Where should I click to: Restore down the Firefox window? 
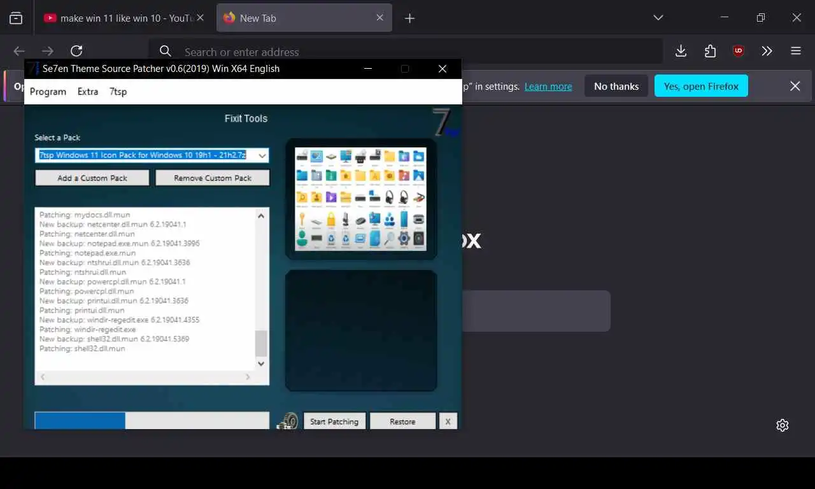(760, 18)
